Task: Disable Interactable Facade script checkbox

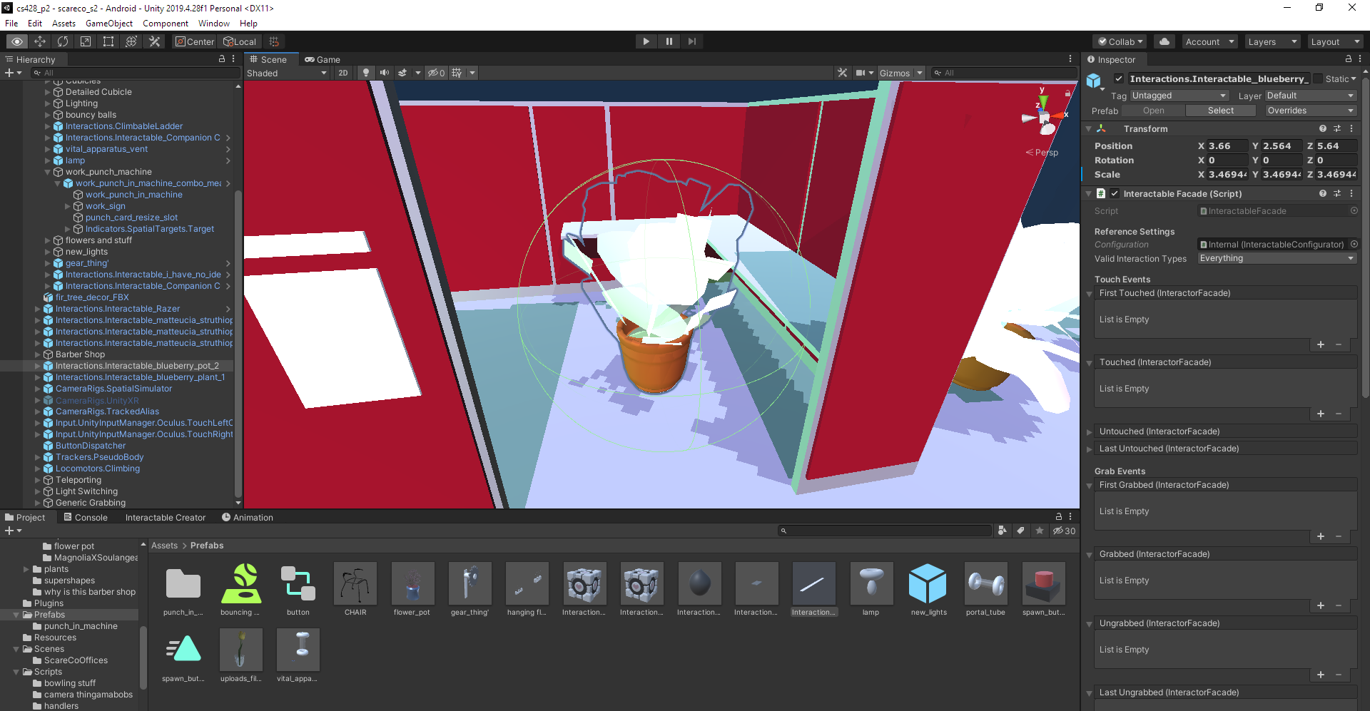Action: (1115, 193)
